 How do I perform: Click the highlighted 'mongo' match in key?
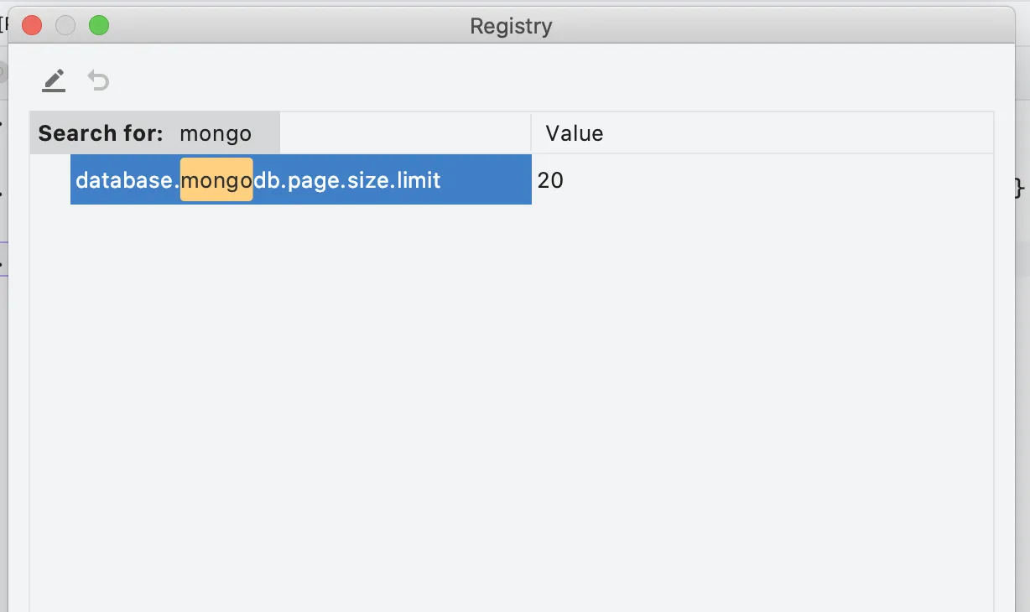tap(216, 180)
